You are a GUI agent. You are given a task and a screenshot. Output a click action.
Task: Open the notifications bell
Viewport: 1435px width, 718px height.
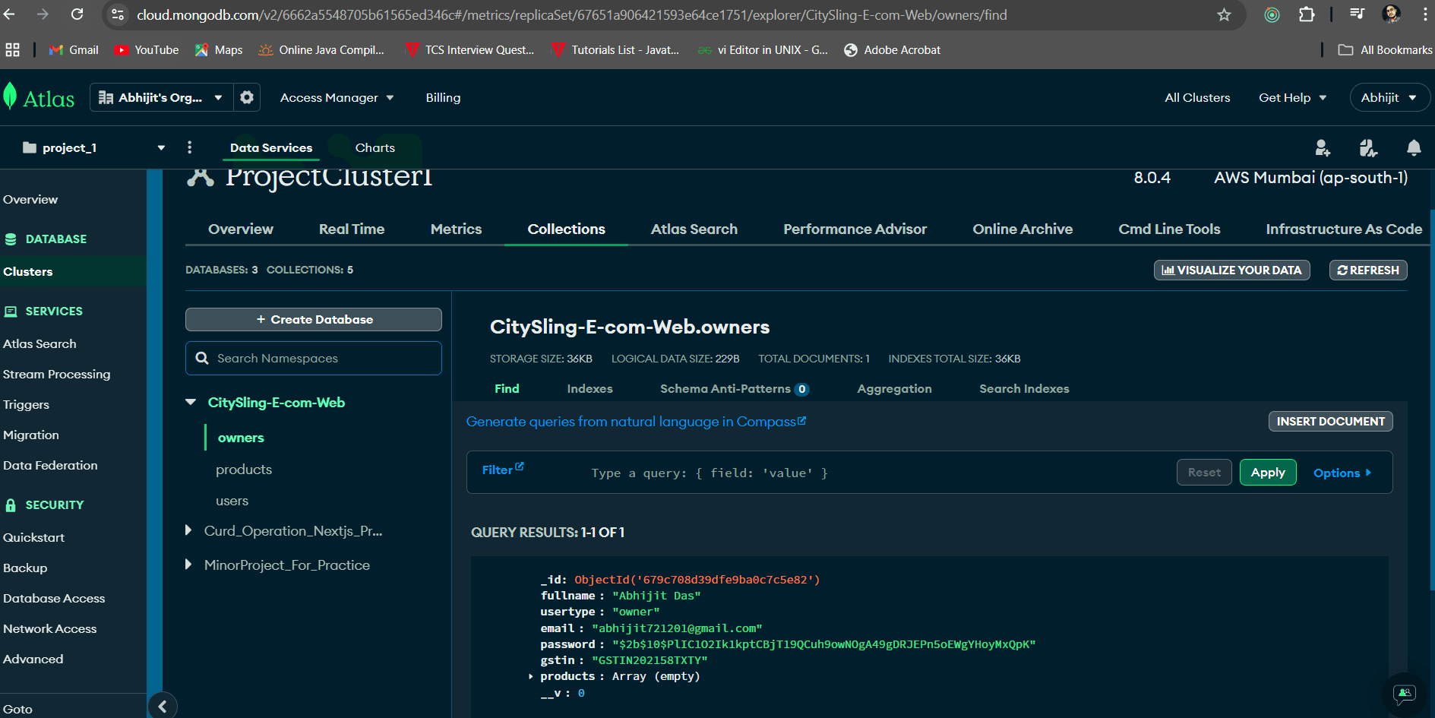[1414, 147]
